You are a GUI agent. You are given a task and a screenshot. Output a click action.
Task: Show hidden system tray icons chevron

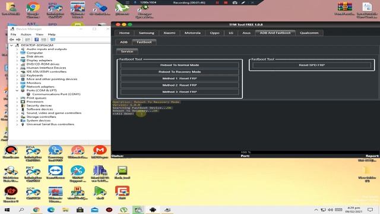pyautogui.click(x=316, y=210)
